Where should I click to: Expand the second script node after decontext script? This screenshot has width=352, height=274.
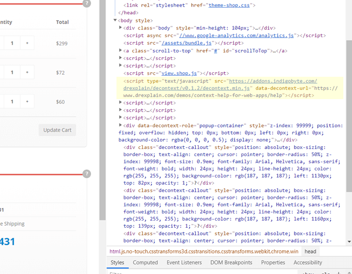(x=121, y=110)
